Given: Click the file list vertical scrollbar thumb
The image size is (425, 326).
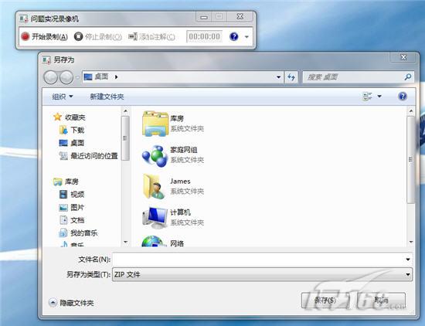Looking at the screenshot, I should 411,160.
